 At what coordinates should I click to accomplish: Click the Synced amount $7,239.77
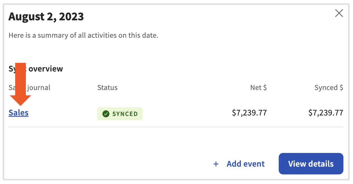click(325, 113)
